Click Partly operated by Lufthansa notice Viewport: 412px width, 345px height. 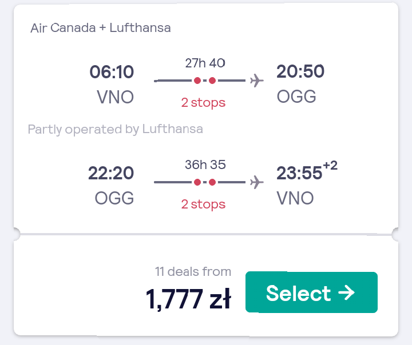[x=116, y=129]
